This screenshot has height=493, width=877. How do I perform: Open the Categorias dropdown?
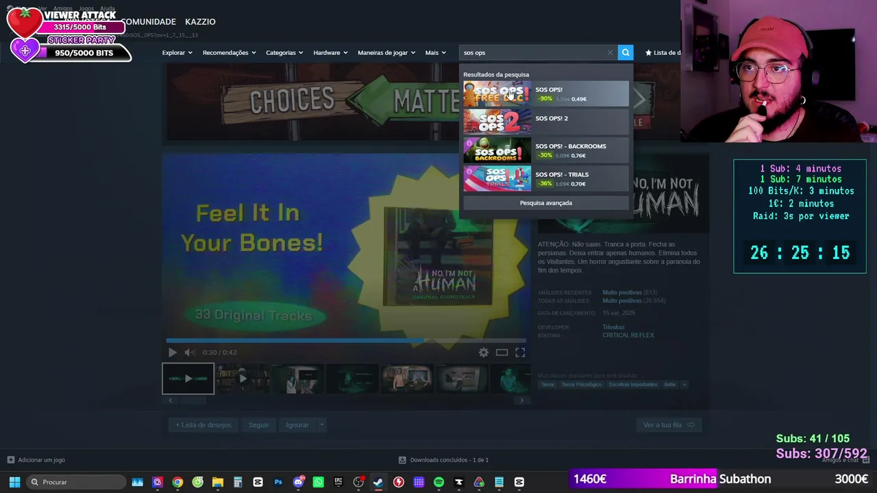point(284,53)
